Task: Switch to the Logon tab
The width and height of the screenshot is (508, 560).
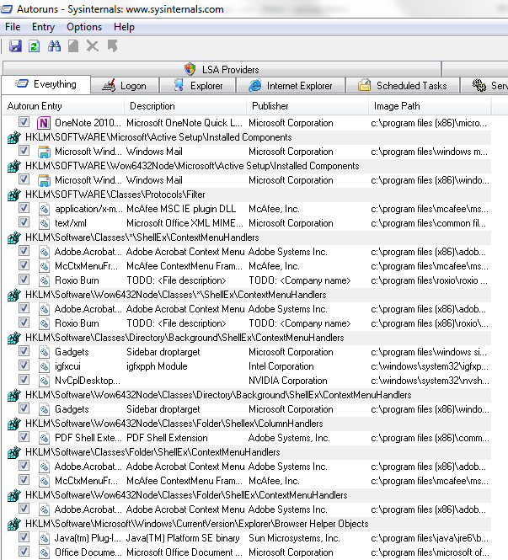Action: [125, 86]
